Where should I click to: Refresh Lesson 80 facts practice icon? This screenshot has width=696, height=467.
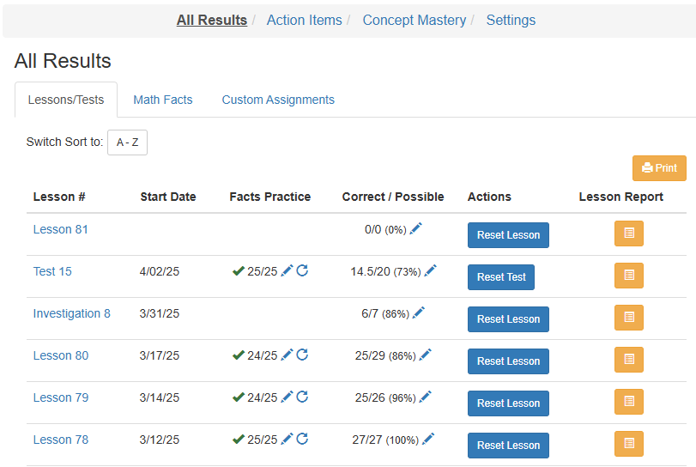302,355
